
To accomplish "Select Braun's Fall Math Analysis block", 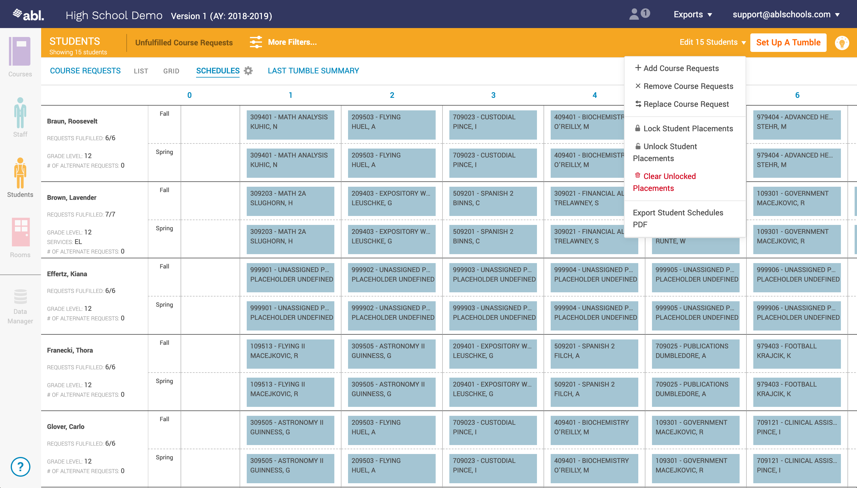I will [290, 125].
